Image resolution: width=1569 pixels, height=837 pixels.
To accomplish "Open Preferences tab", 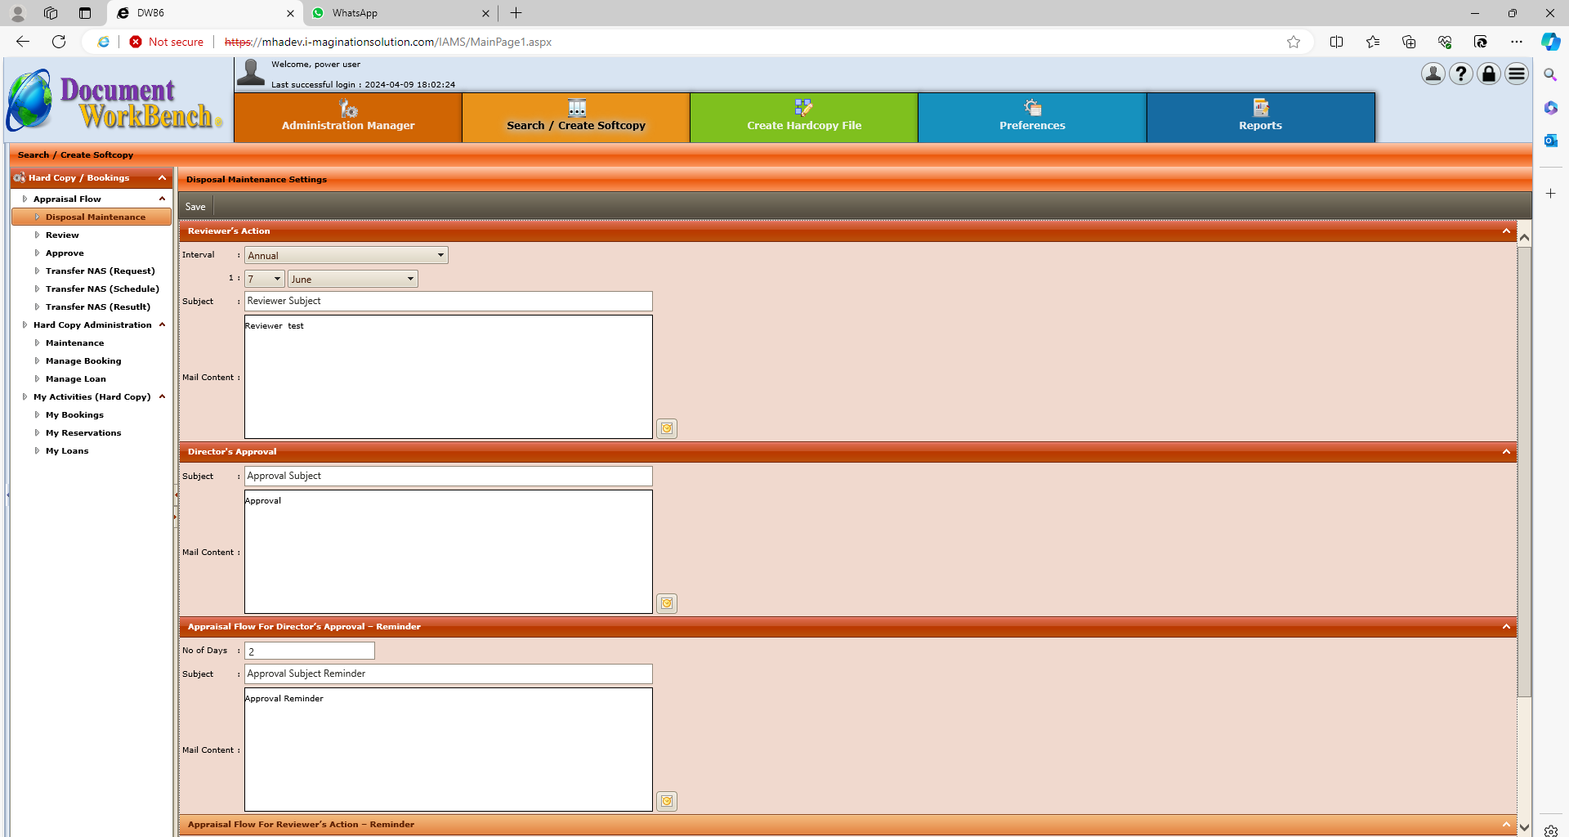I will tap(1032, 118).
